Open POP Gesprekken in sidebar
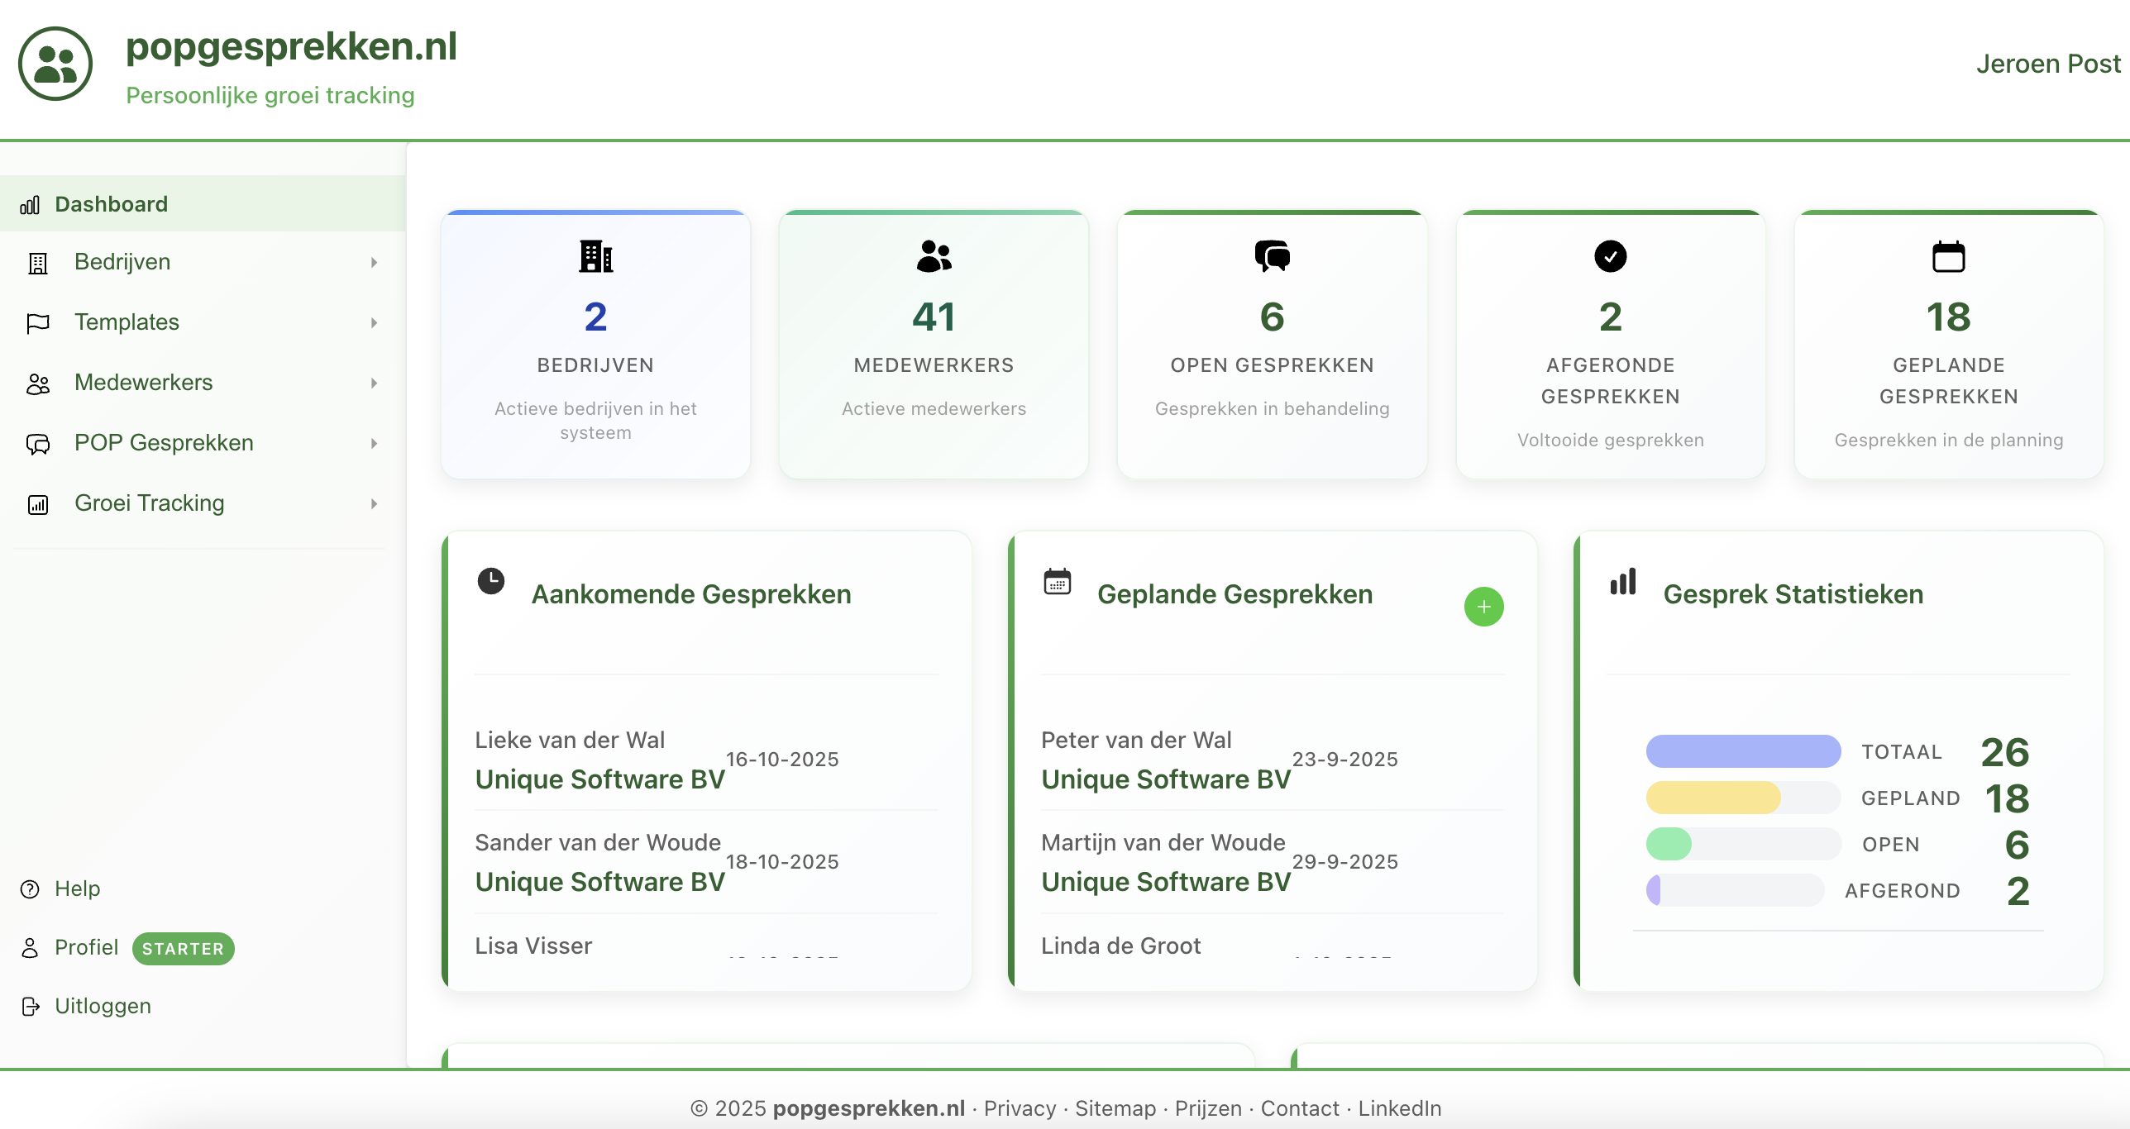2130x1129 pixels. 164,443
